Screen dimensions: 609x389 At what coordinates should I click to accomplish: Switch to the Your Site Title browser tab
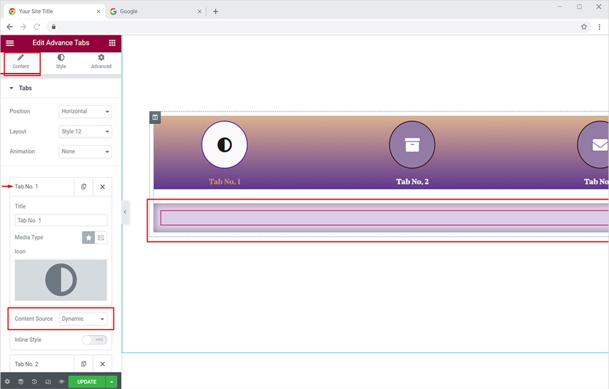tap(53, 11)
